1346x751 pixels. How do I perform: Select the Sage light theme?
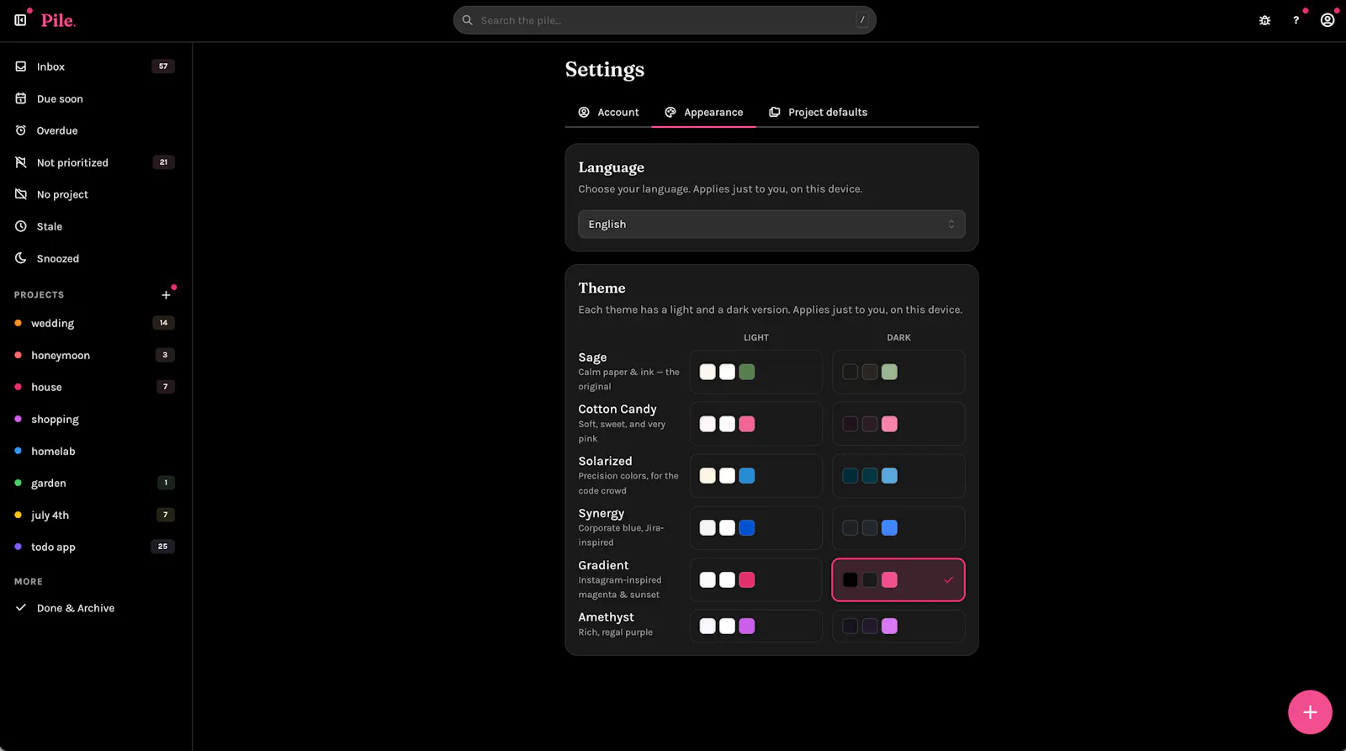pos(756,372)
